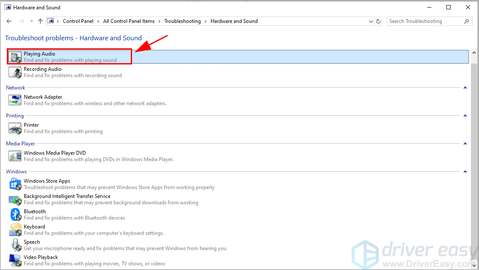Open the Video Playback troubleshooter icon
The image size is (479, 270).
click(15, 260)
